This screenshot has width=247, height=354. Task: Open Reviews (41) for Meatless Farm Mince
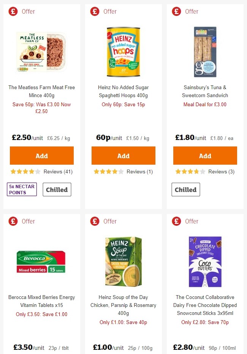60,171
